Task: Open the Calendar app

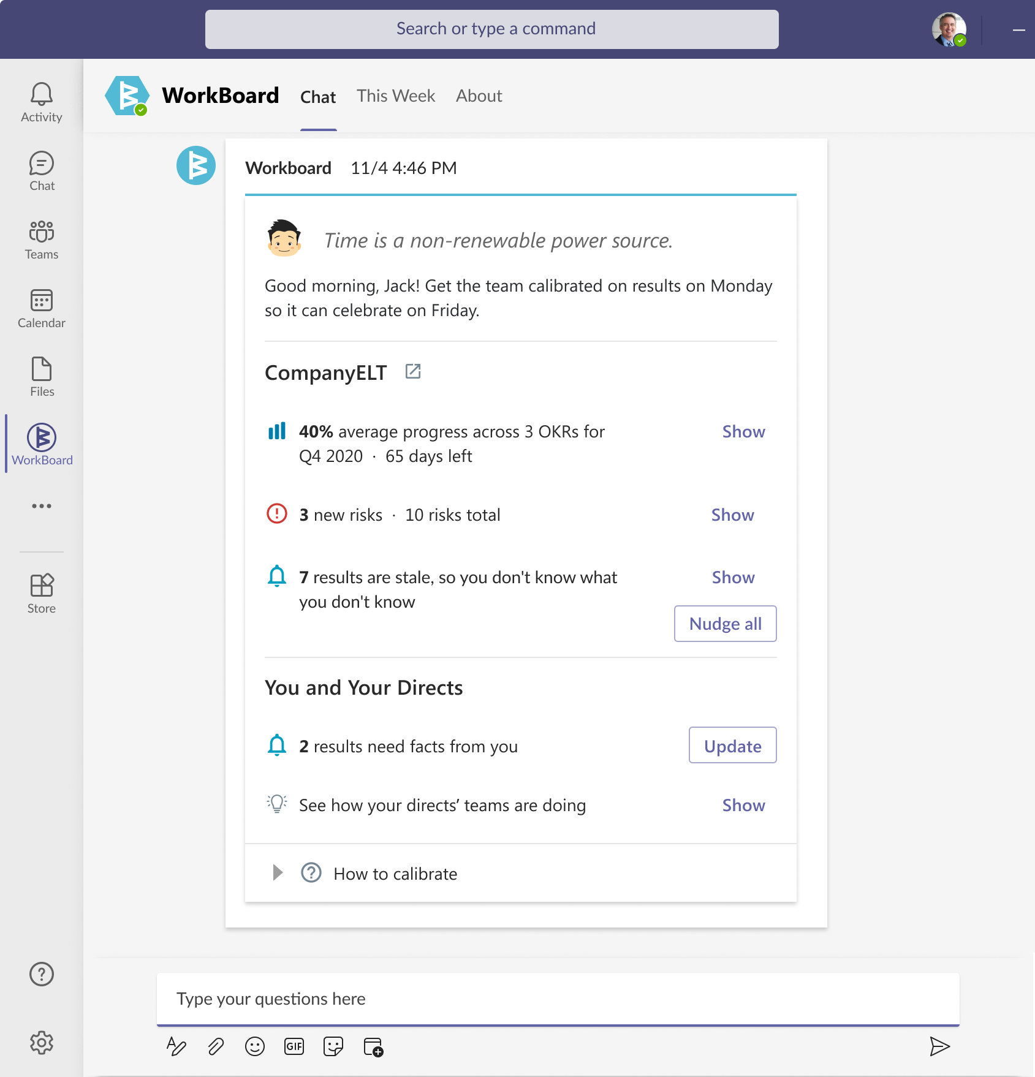Action: [42, 308]
